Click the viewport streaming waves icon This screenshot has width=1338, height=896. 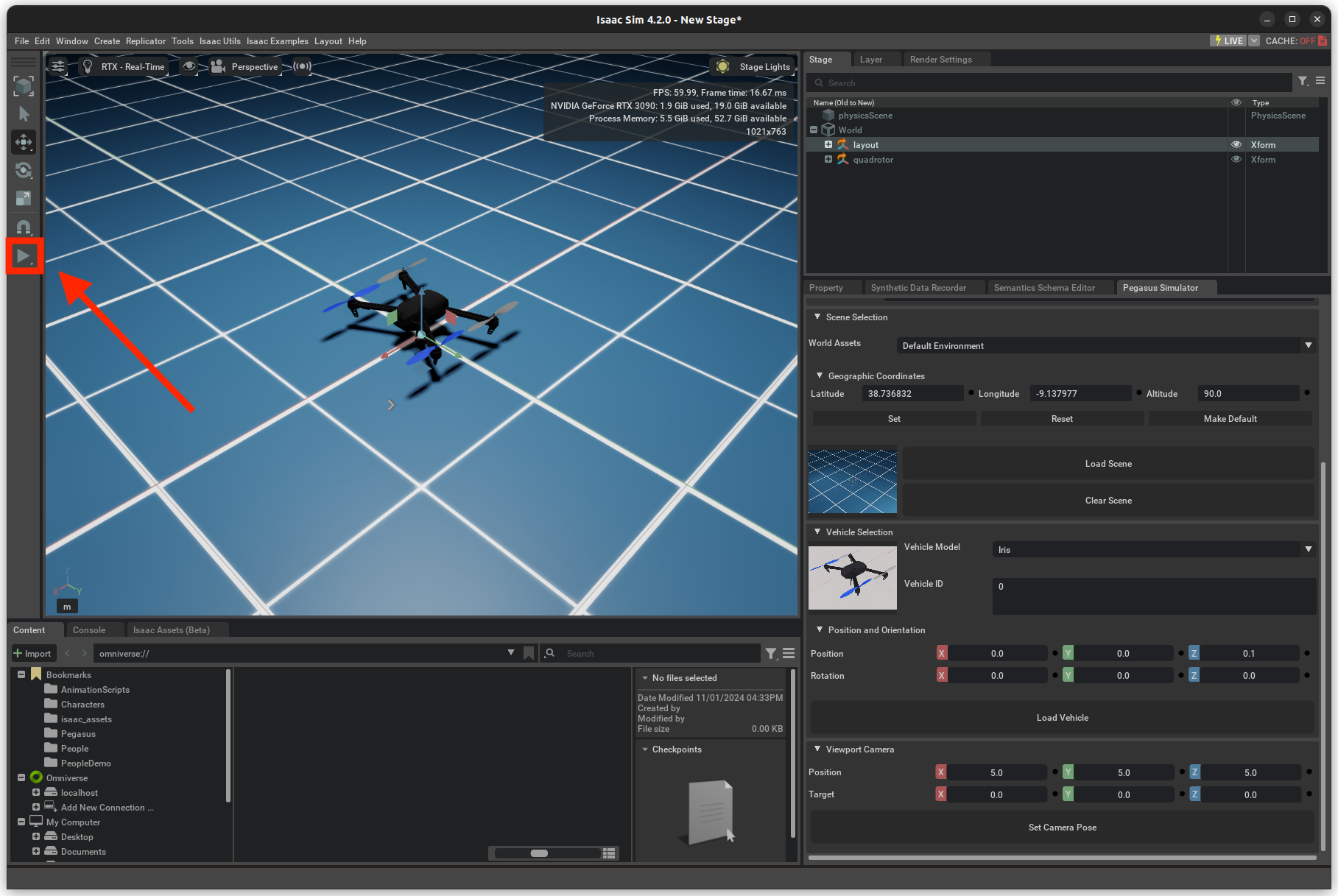point(302,66)
